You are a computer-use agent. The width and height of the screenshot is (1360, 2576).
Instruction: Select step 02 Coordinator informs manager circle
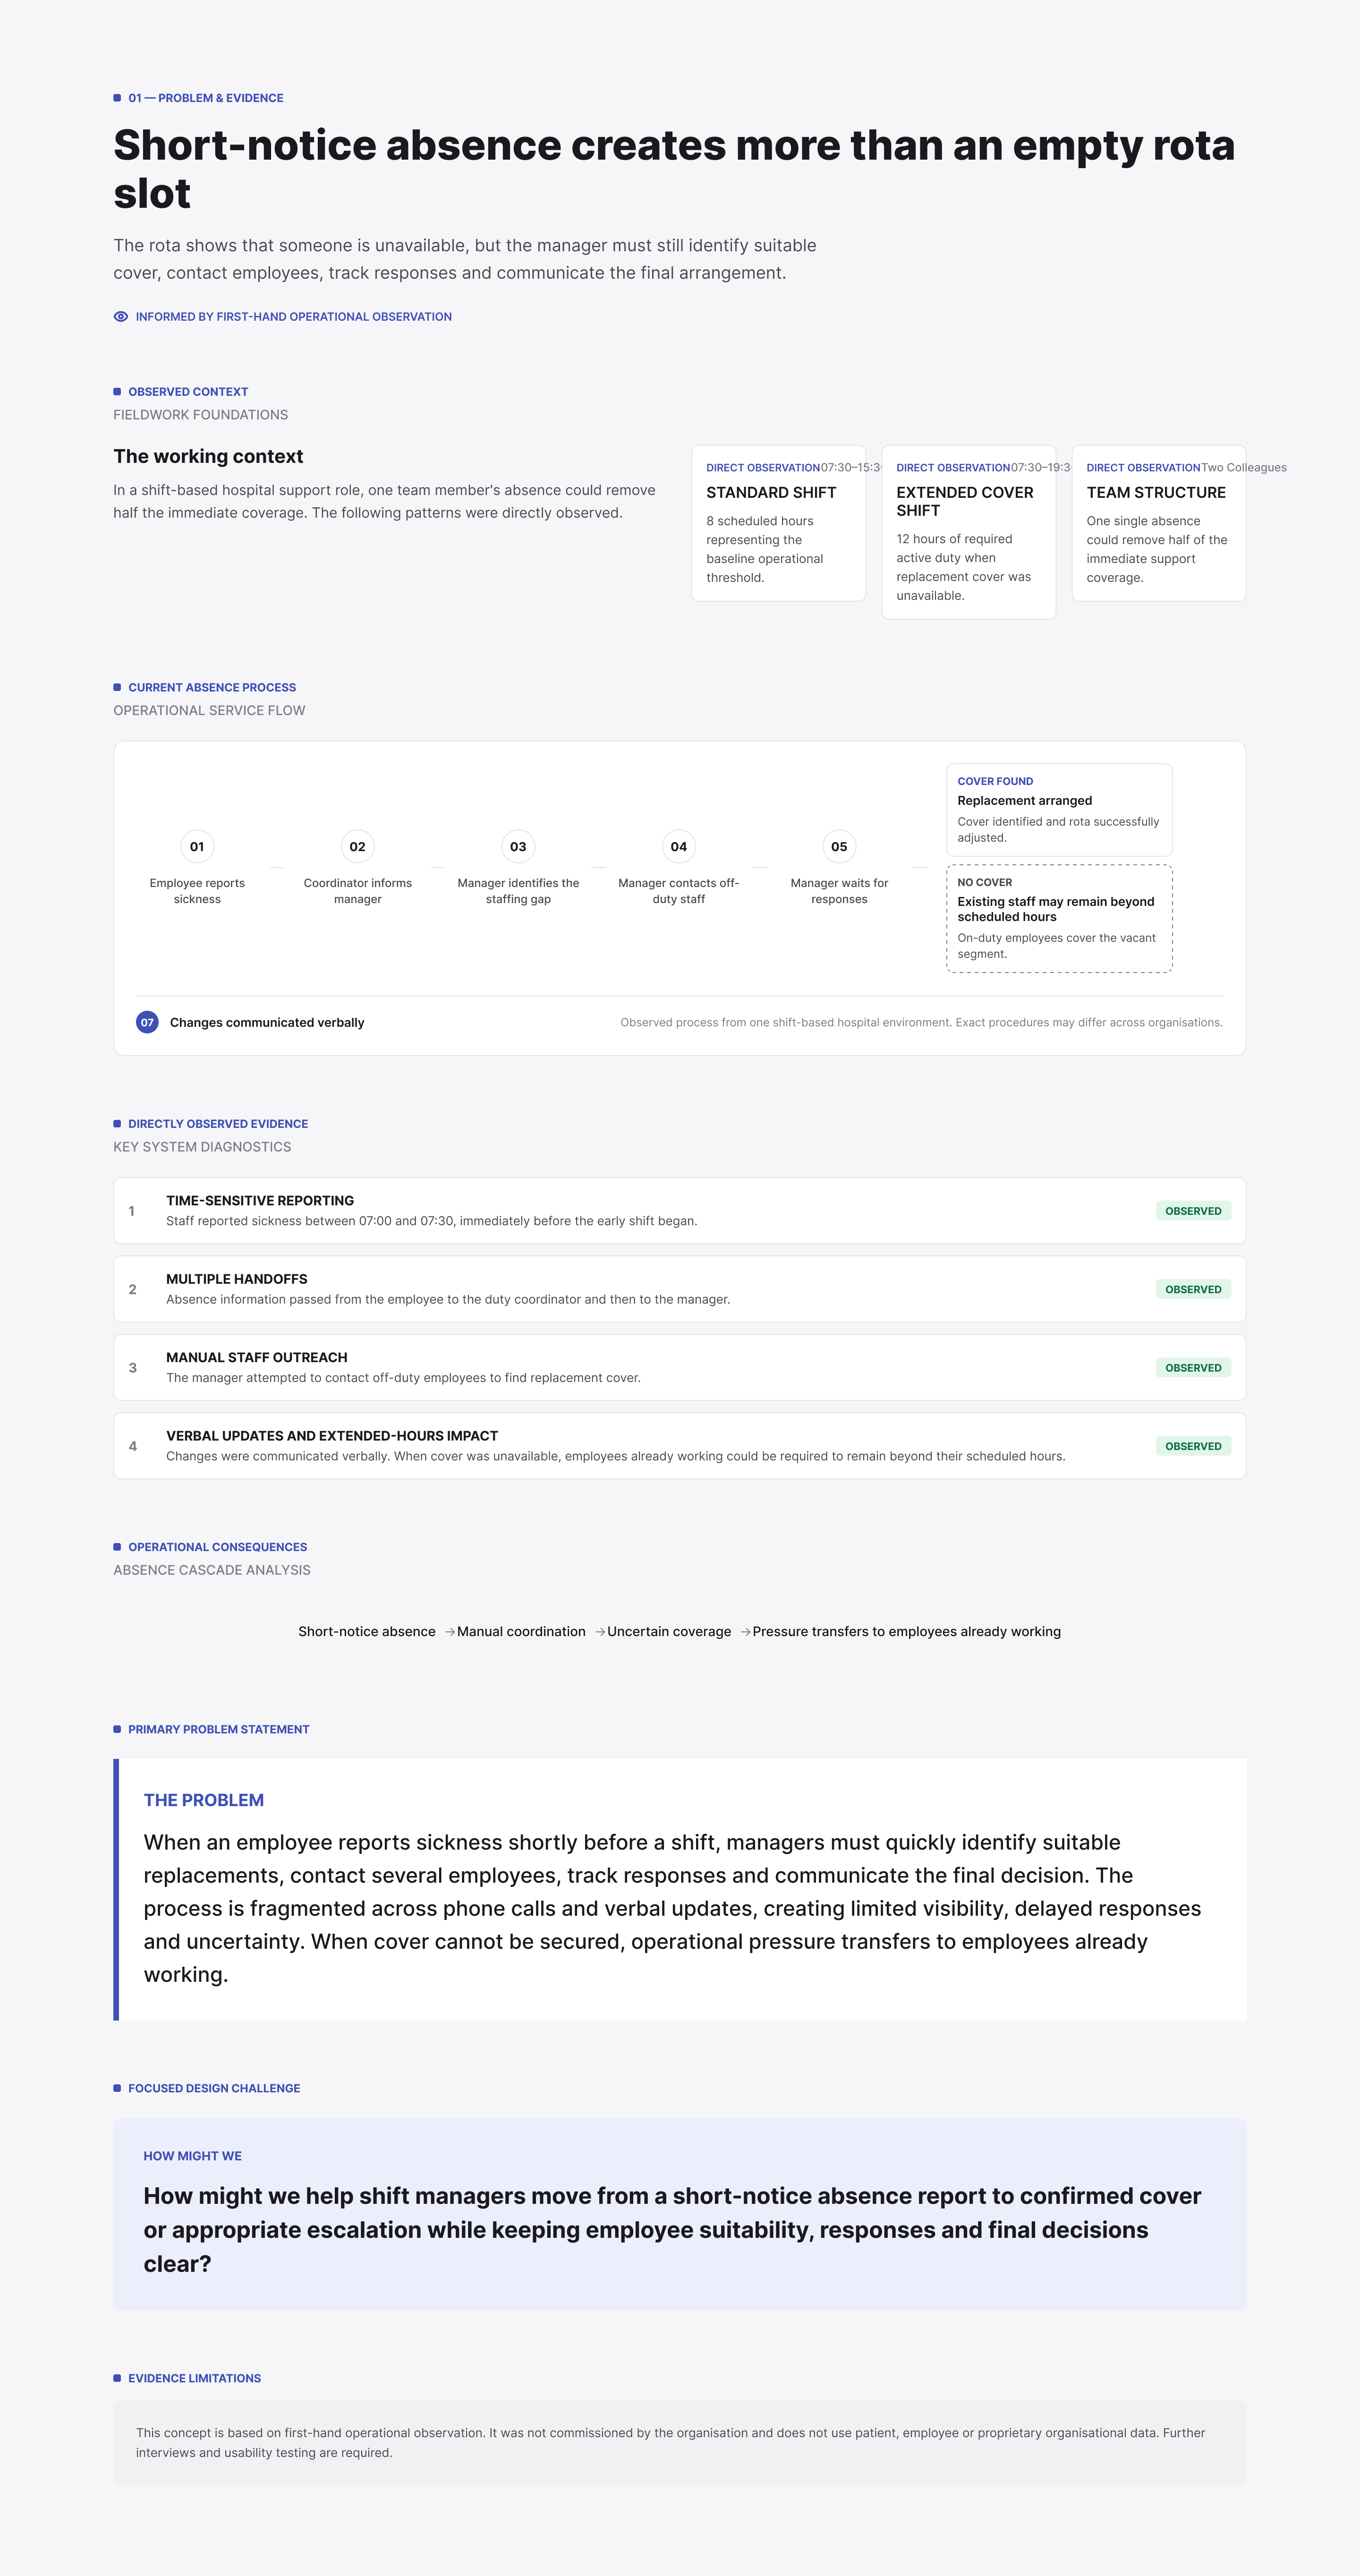click(x=358, y=847)
